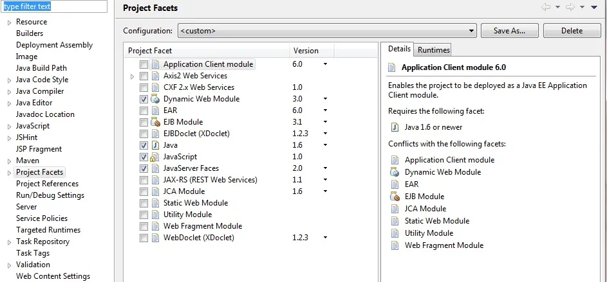Click the back navigation arrow icon
The width and height of the screenshot is (607, 282).
(546, 7)
